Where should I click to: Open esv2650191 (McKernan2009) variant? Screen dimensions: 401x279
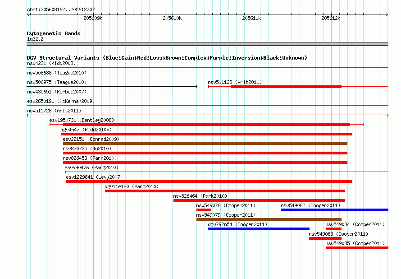coord(61,101)
